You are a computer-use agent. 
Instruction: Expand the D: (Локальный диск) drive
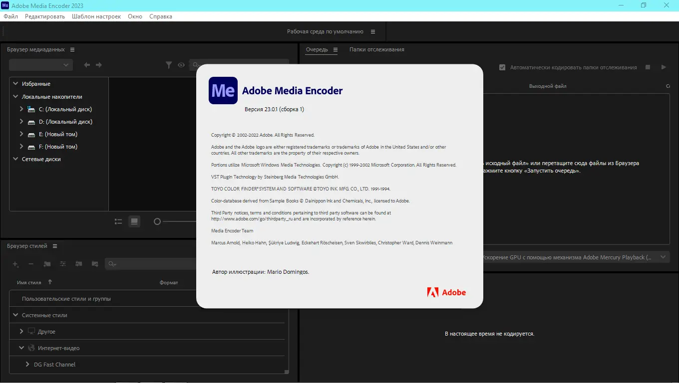pos(21,122)
